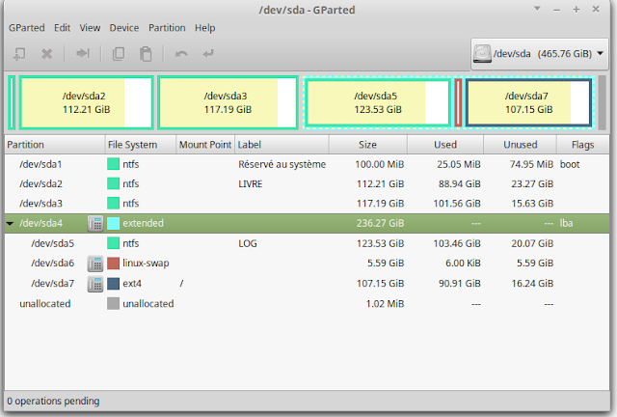Sort by the Mount Point column header
617x417 pixels.
(x=205, y=145)
